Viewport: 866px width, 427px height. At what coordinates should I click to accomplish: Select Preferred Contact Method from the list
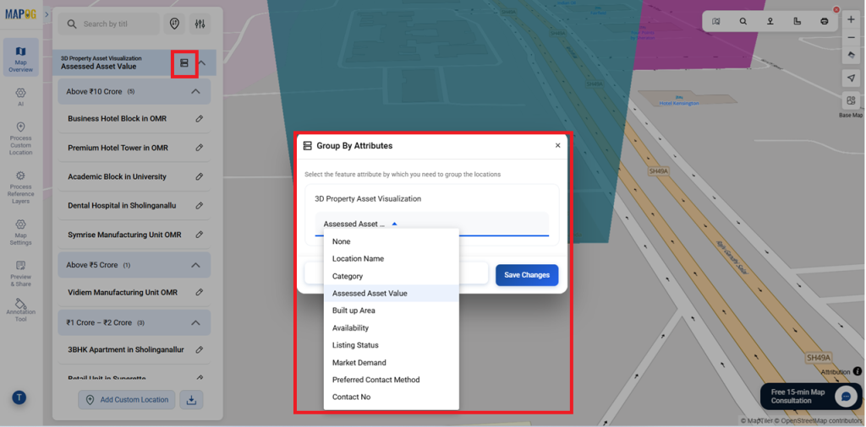pos(391,380)
